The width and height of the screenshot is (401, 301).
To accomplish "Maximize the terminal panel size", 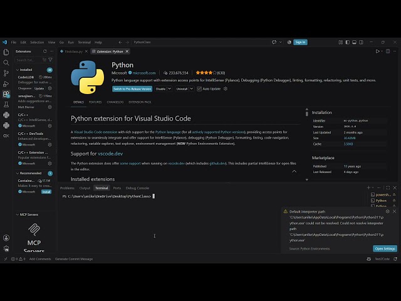I will pyautogui.click(x=388, y=187).
